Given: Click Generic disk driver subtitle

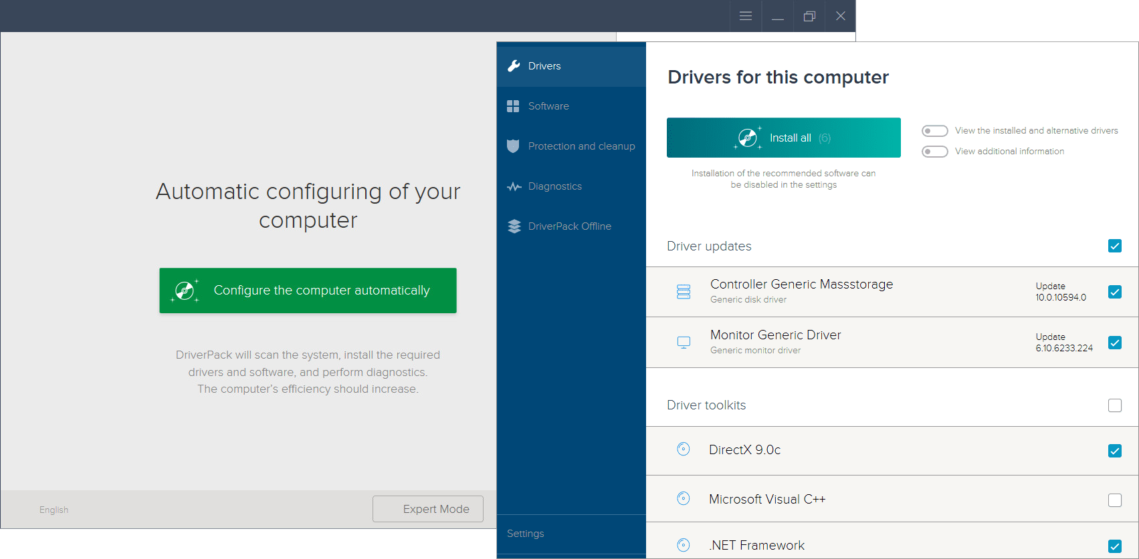Looking at the screenshot, I should point(748,300).
